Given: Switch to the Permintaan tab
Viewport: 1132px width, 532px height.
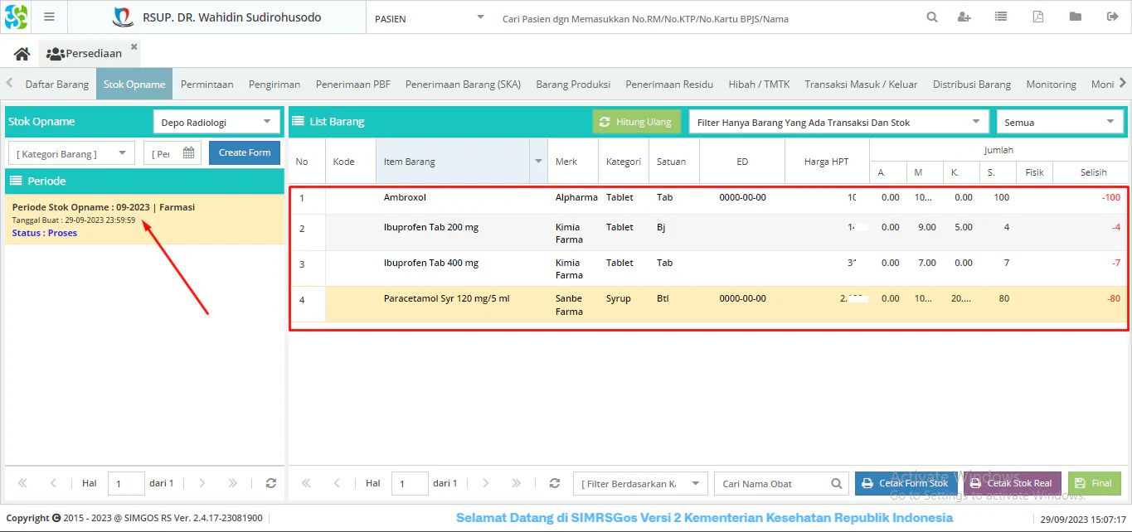Looking at the screenshot, I should (206, 85).
